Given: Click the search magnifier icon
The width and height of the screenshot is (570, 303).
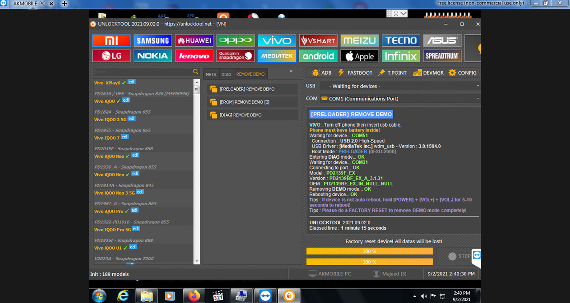Looking at the screenshot, I should click(196, 72).
